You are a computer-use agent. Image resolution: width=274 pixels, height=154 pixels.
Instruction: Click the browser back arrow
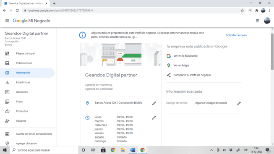[4, 10]
